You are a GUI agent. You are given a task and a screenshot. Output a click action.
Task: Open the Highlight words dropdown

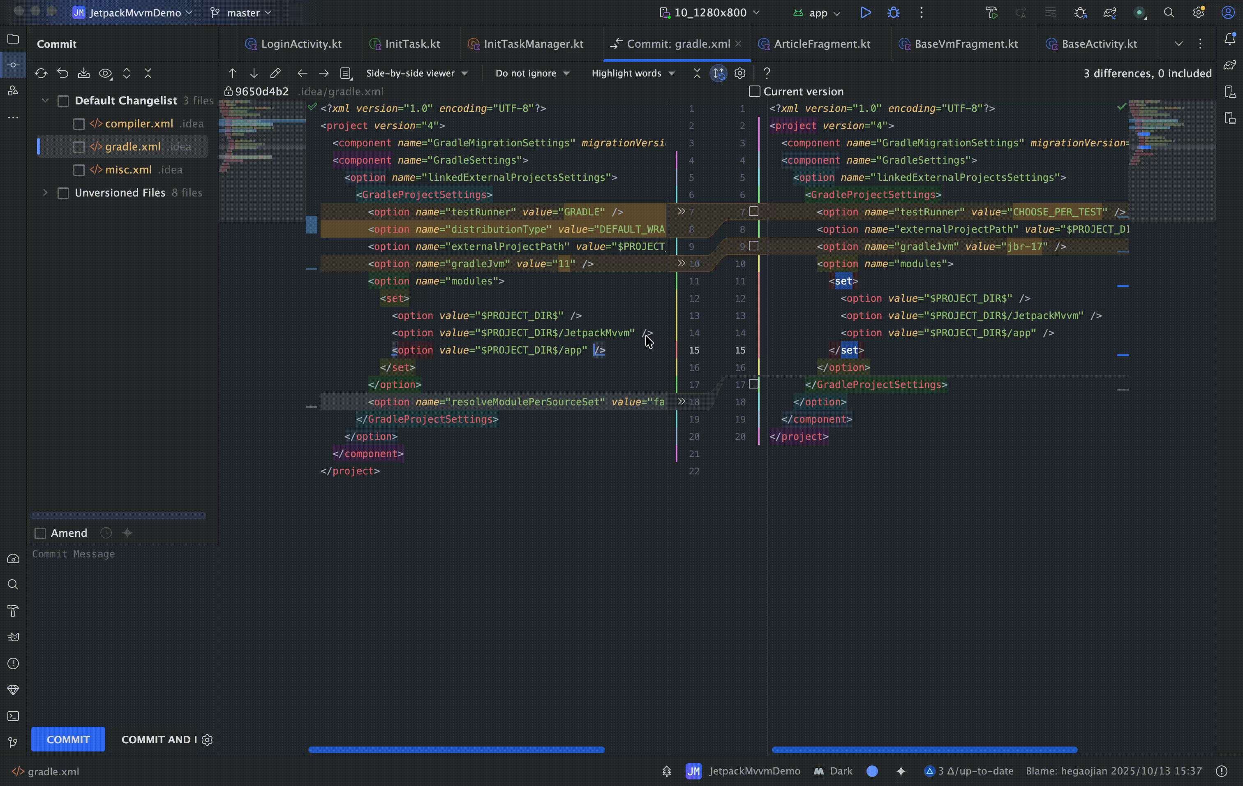(x=633, y=73)
